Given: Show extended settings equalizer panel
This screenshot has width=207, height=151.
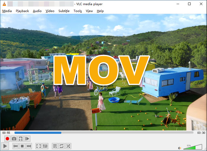Looking at the screenshot, I should 45,146.
